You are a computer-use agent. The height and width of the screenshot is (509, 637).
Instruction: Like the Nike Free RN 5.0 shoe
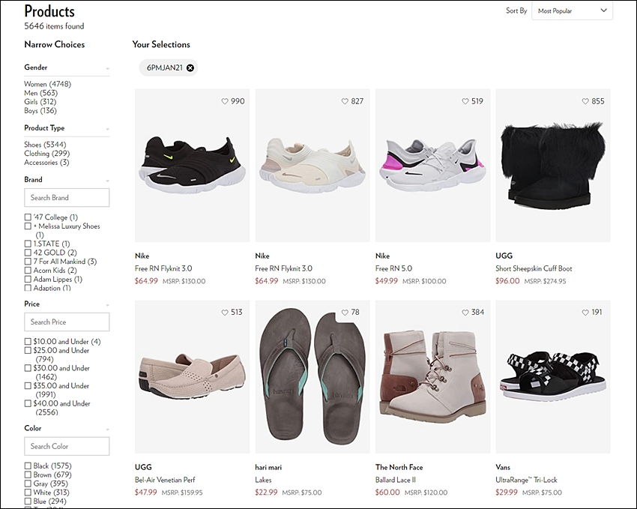point(465,101)
